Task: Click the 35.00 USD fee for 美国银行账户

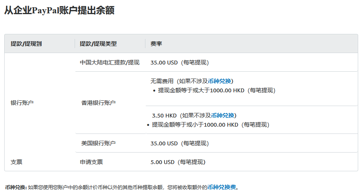Action: (x=164, y=143)
